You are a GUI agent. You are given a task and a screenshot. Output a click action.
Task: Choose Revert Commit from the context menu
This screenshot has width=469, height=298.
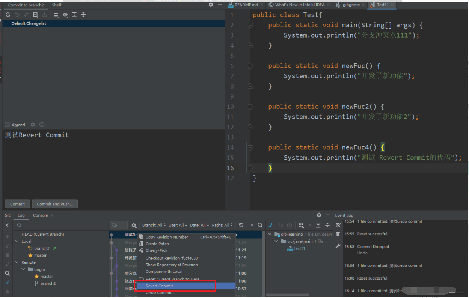pos(159,286)
